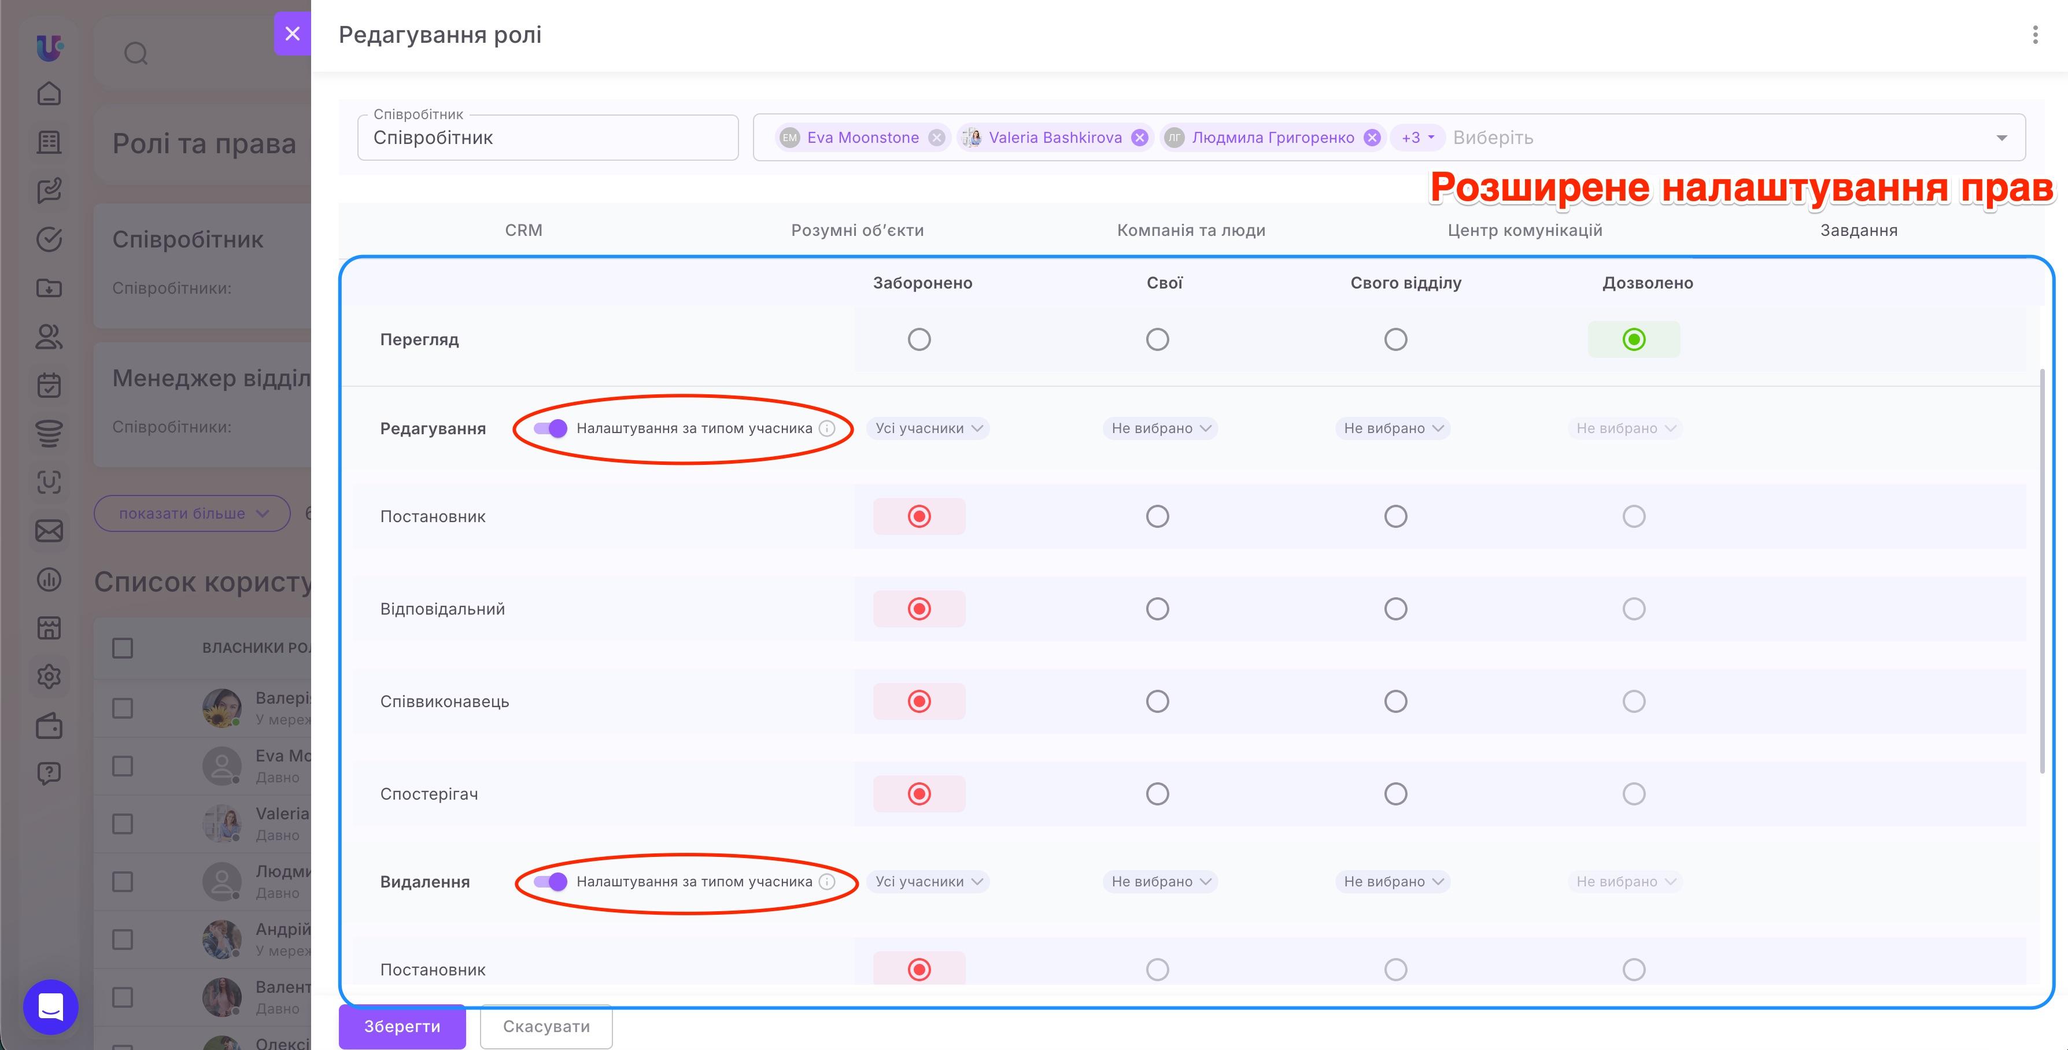Open settings gear in sidebar

click(x=49, y=676)
